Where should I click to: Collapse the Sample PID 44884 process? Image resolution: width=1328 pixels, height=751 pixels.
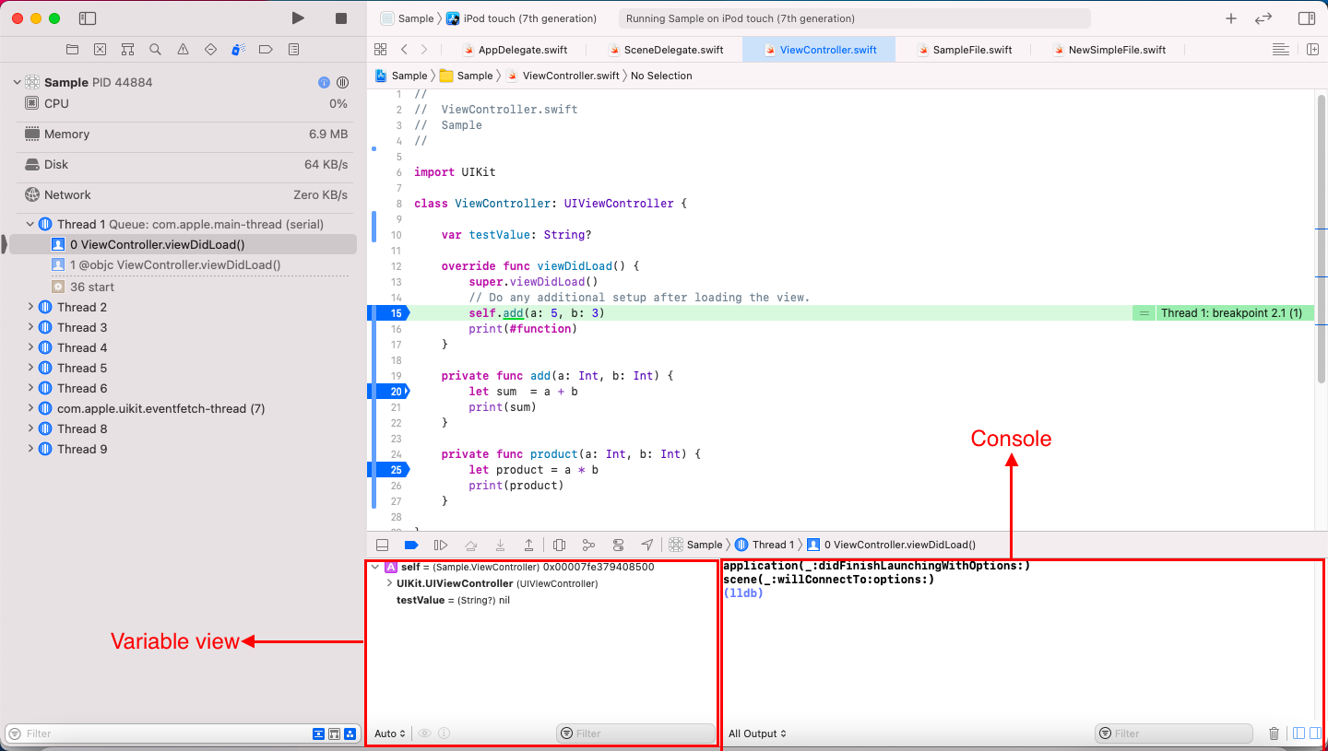pyautogui.click(x=17, y=82)
